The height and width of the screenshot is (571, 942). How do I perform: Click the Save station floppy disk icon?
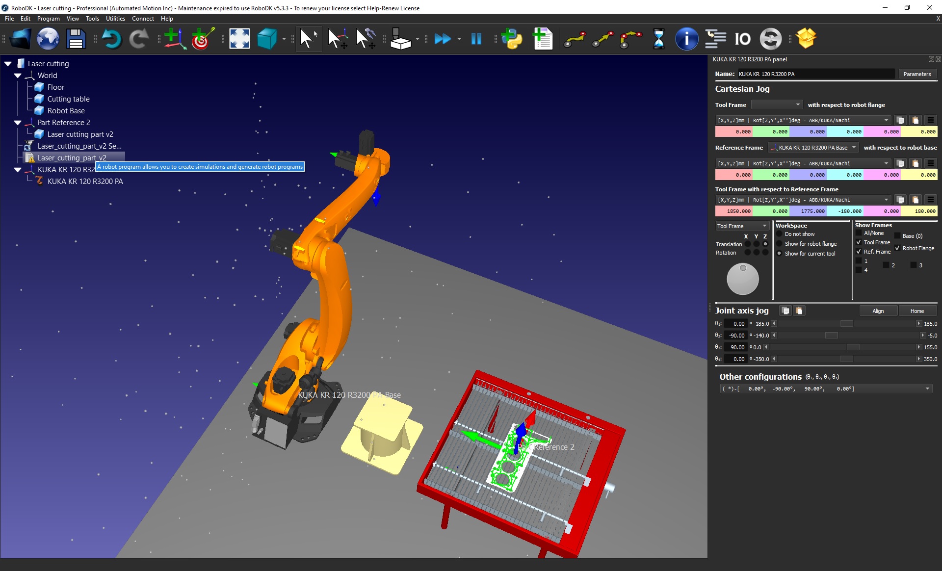pos(76,39)
